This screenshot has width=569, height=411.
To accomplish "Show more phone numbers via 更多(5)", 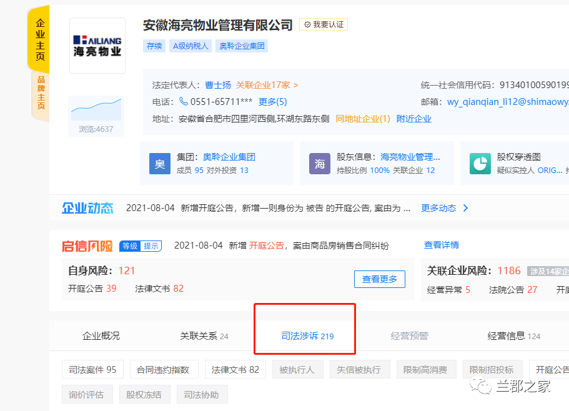I will point(272,102).
